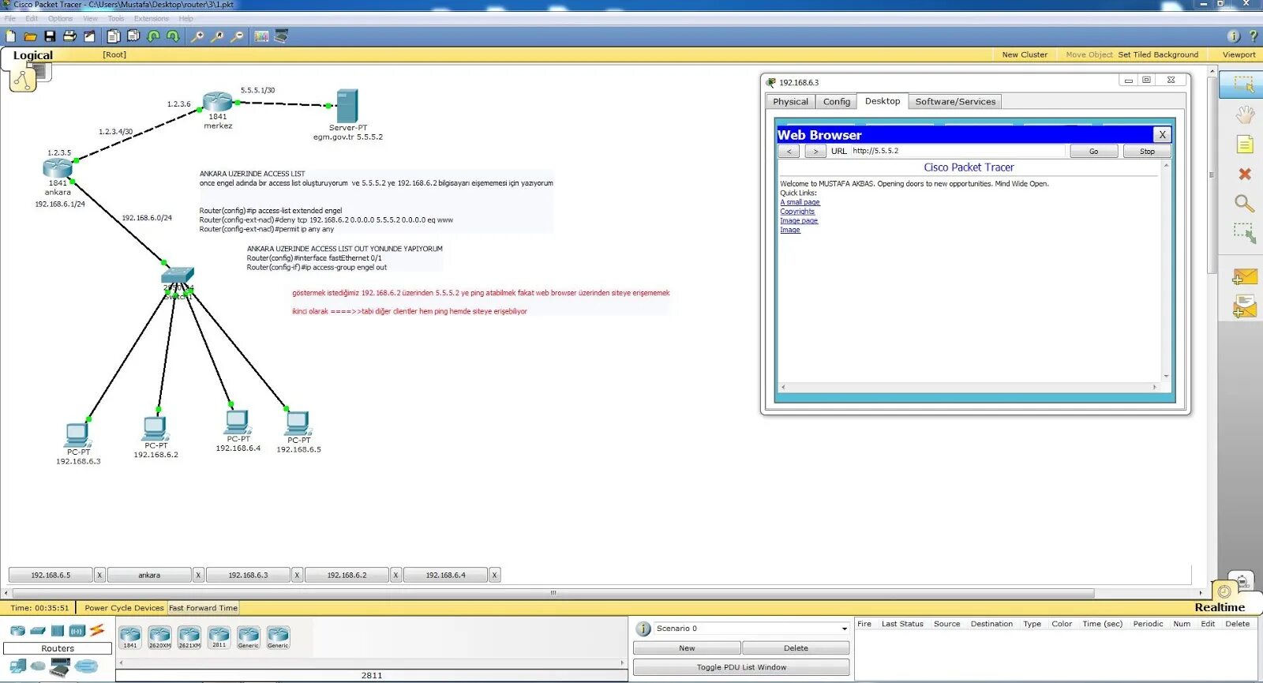Screen dimensions: 1263x683
Task: Click the Power Cycle Devices button
Action: (124, 608)
